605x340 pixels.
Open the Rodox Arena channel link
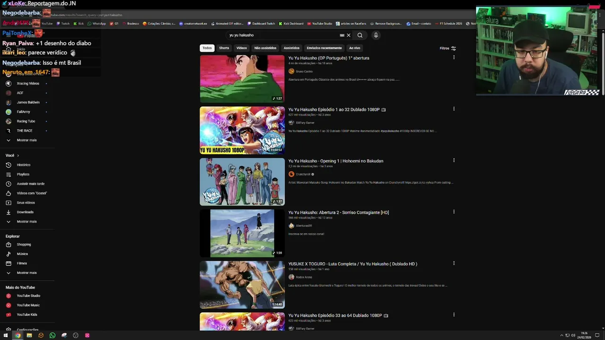click(x=304, y=277)
